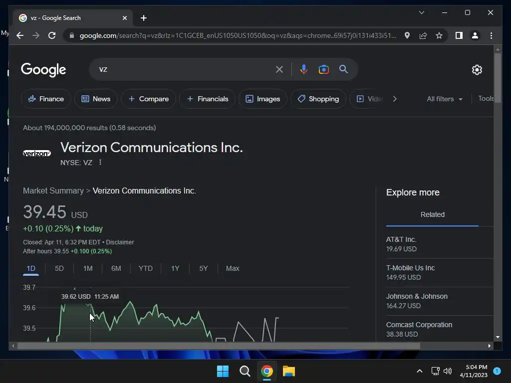Open File Explorer from the taskbar

(289, 371)
